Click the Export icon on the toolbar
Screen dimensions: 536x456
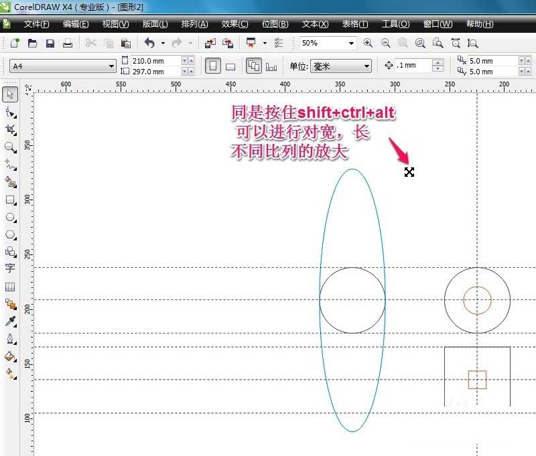228,42
